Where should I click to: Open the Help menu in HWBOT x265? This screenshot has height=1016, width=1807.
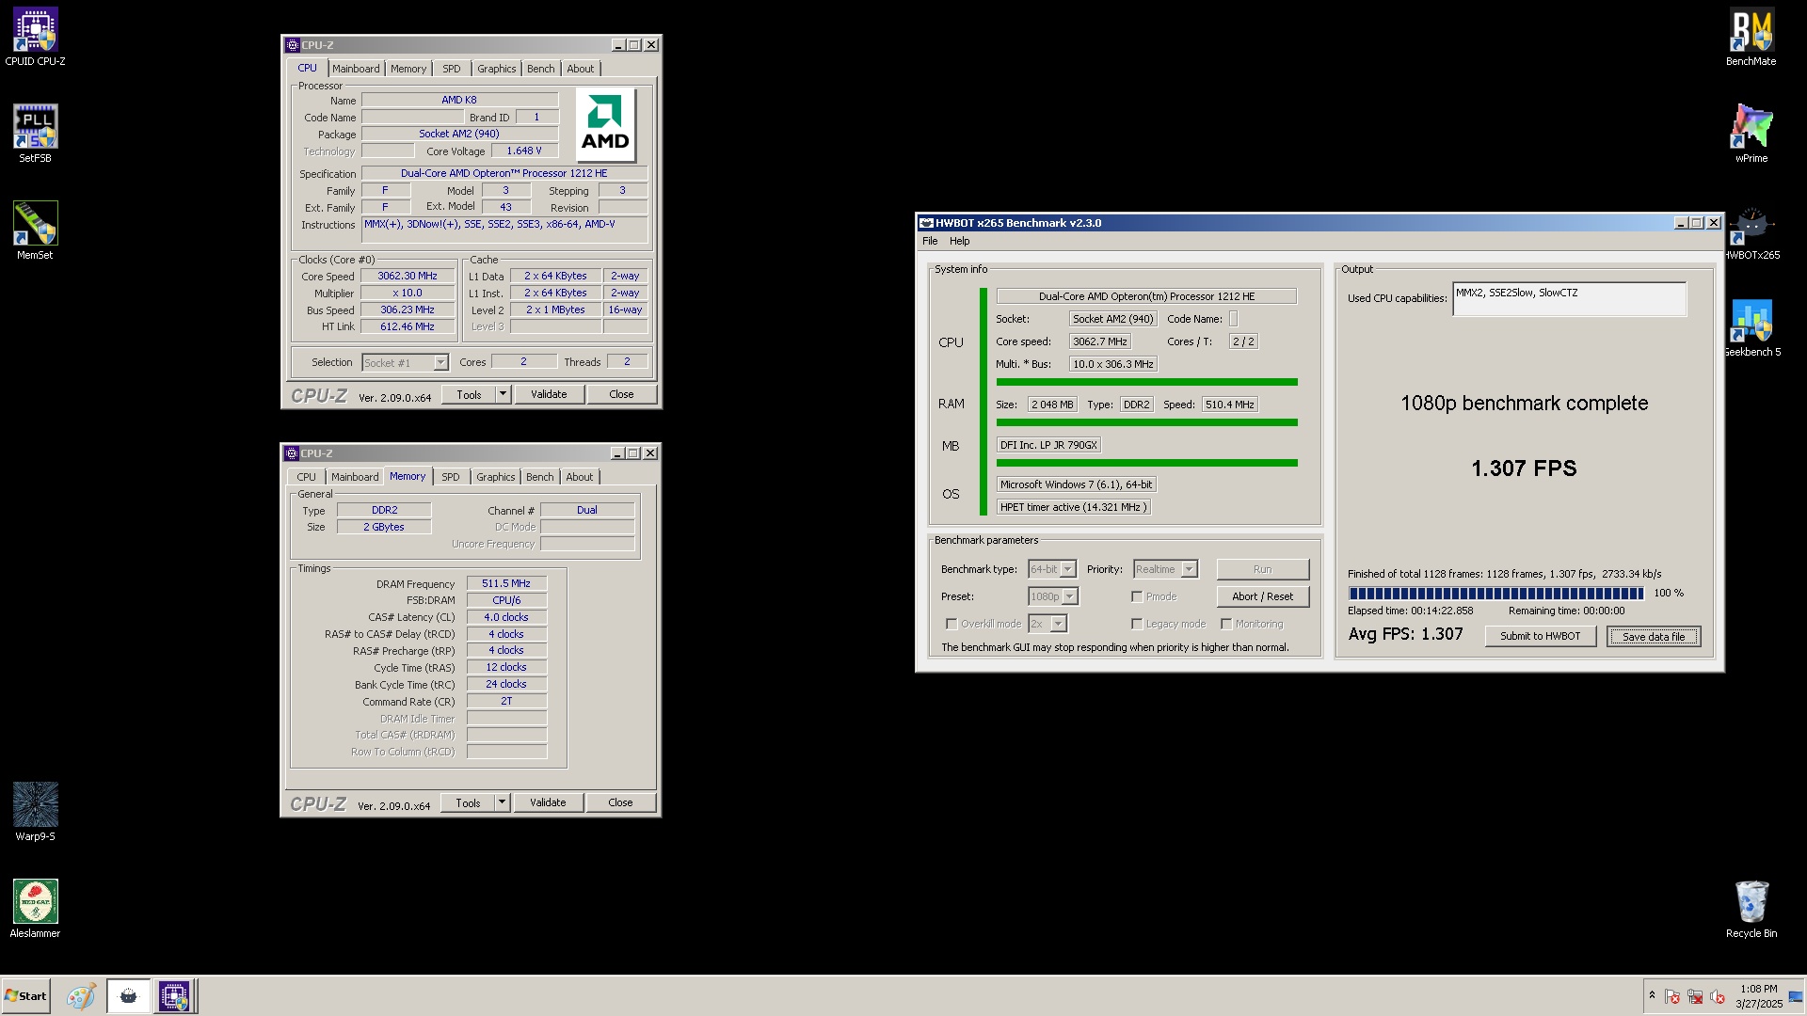coord(960,241)
